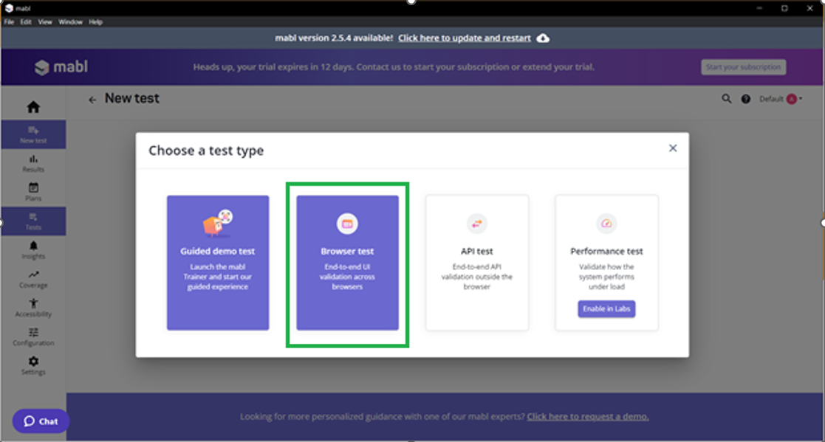Open the File menu

pyautogui.click(x=9, y=22)
